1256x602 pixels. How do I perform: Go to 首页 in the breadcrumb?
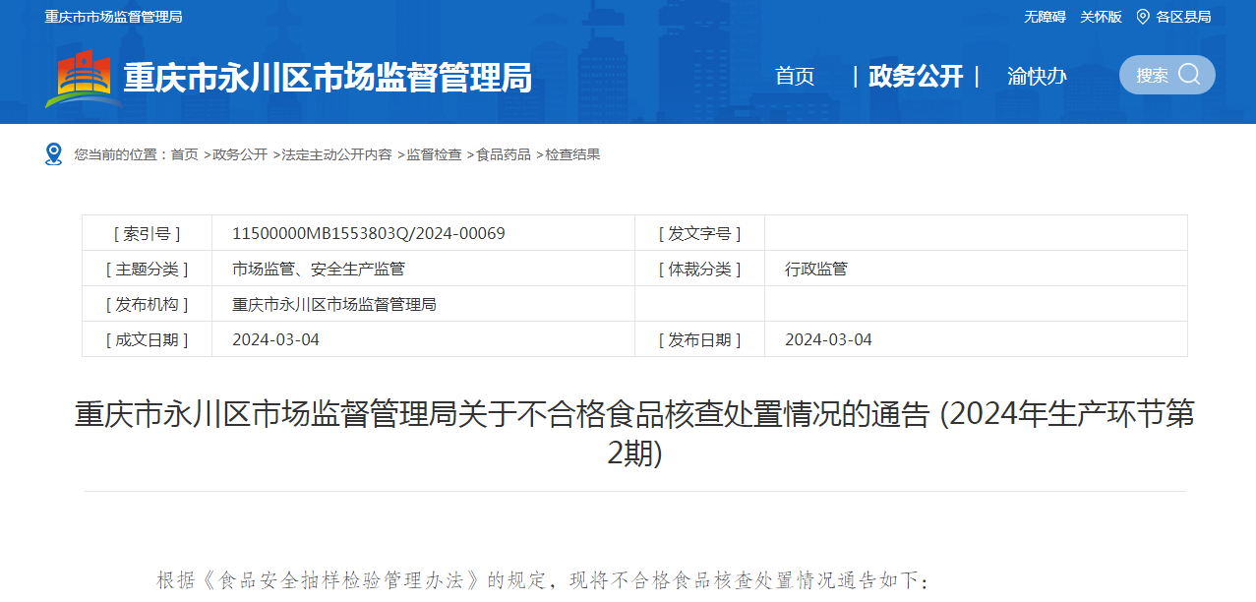[x=184, y=154]
